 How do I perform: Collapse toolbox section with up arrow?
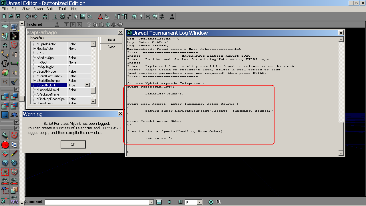coord(17,89)
